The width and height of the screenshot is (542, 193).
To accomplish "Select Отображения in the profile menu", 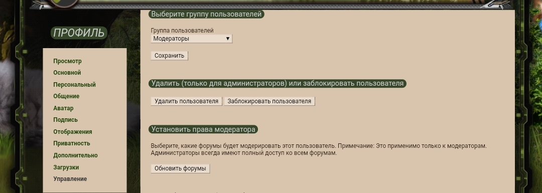I will pyautogui.click(x=73, y=132).
